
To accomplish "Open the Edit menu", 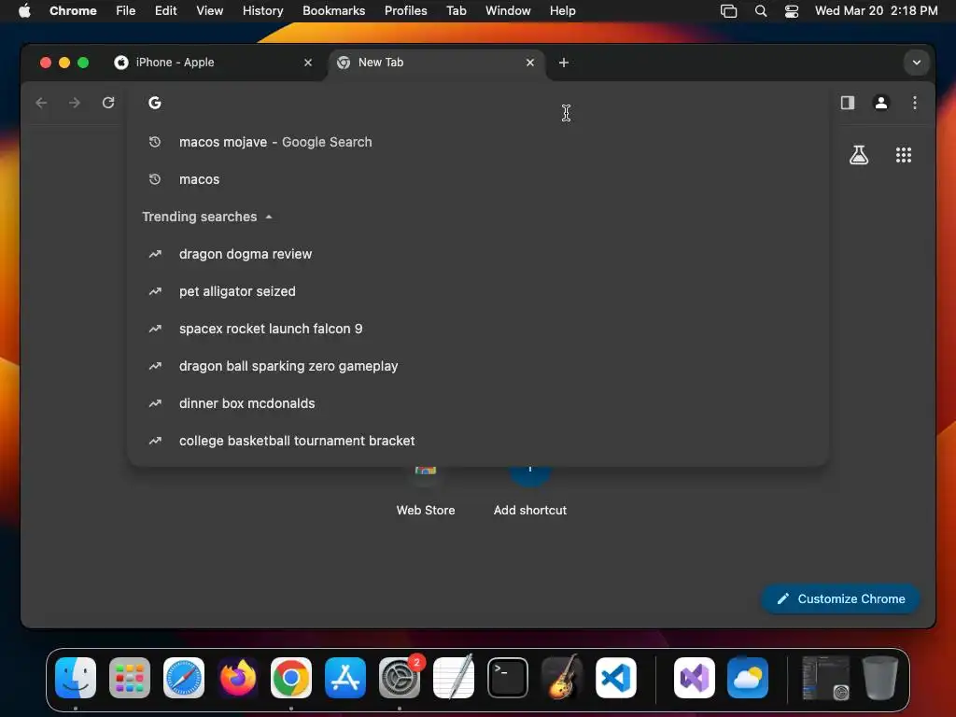I will pyautogui.click(x=165, y=10).
